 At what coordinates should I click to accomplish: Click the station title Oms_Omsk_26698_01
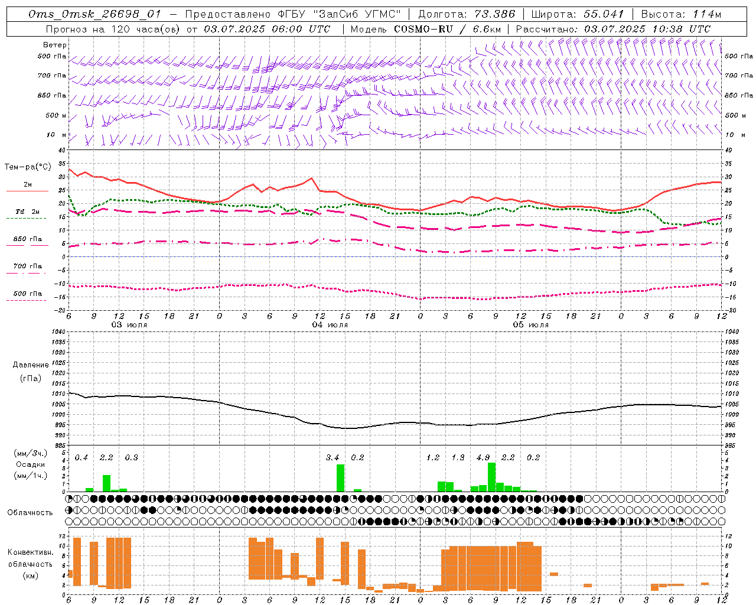coord(94,14)
